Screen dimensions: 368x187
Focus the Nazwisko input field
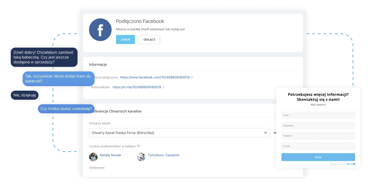[318, 126]
